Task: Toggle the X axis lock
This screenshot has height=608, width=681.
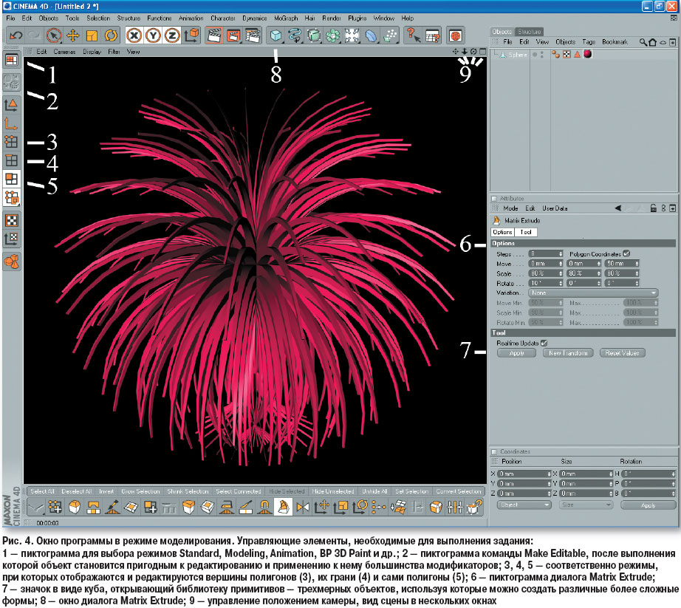Action: (x=134, y=35)
